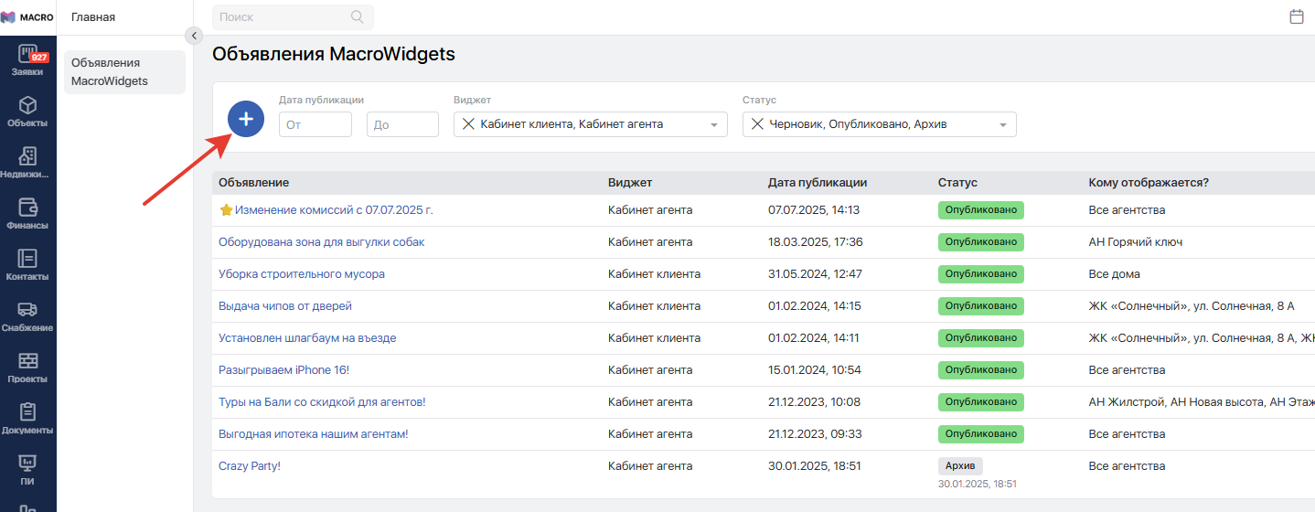Open Проекты sidebar icon
Screen dimensions: 1315x512
[27, 367]
